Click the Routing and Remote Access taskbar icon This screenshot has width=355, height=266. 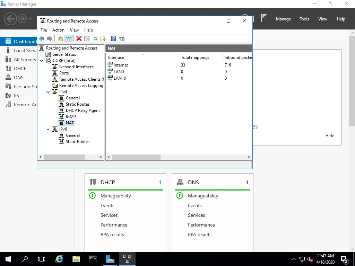(127, 259)
